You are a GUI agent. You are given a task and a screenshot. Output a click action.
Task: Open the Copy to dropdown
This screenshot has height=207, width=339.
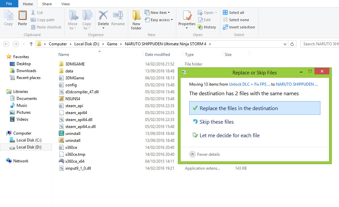coord(87,20)
